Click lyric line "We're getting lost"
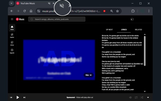Screen dimensions: 161x101 click(x=108, y=73)
